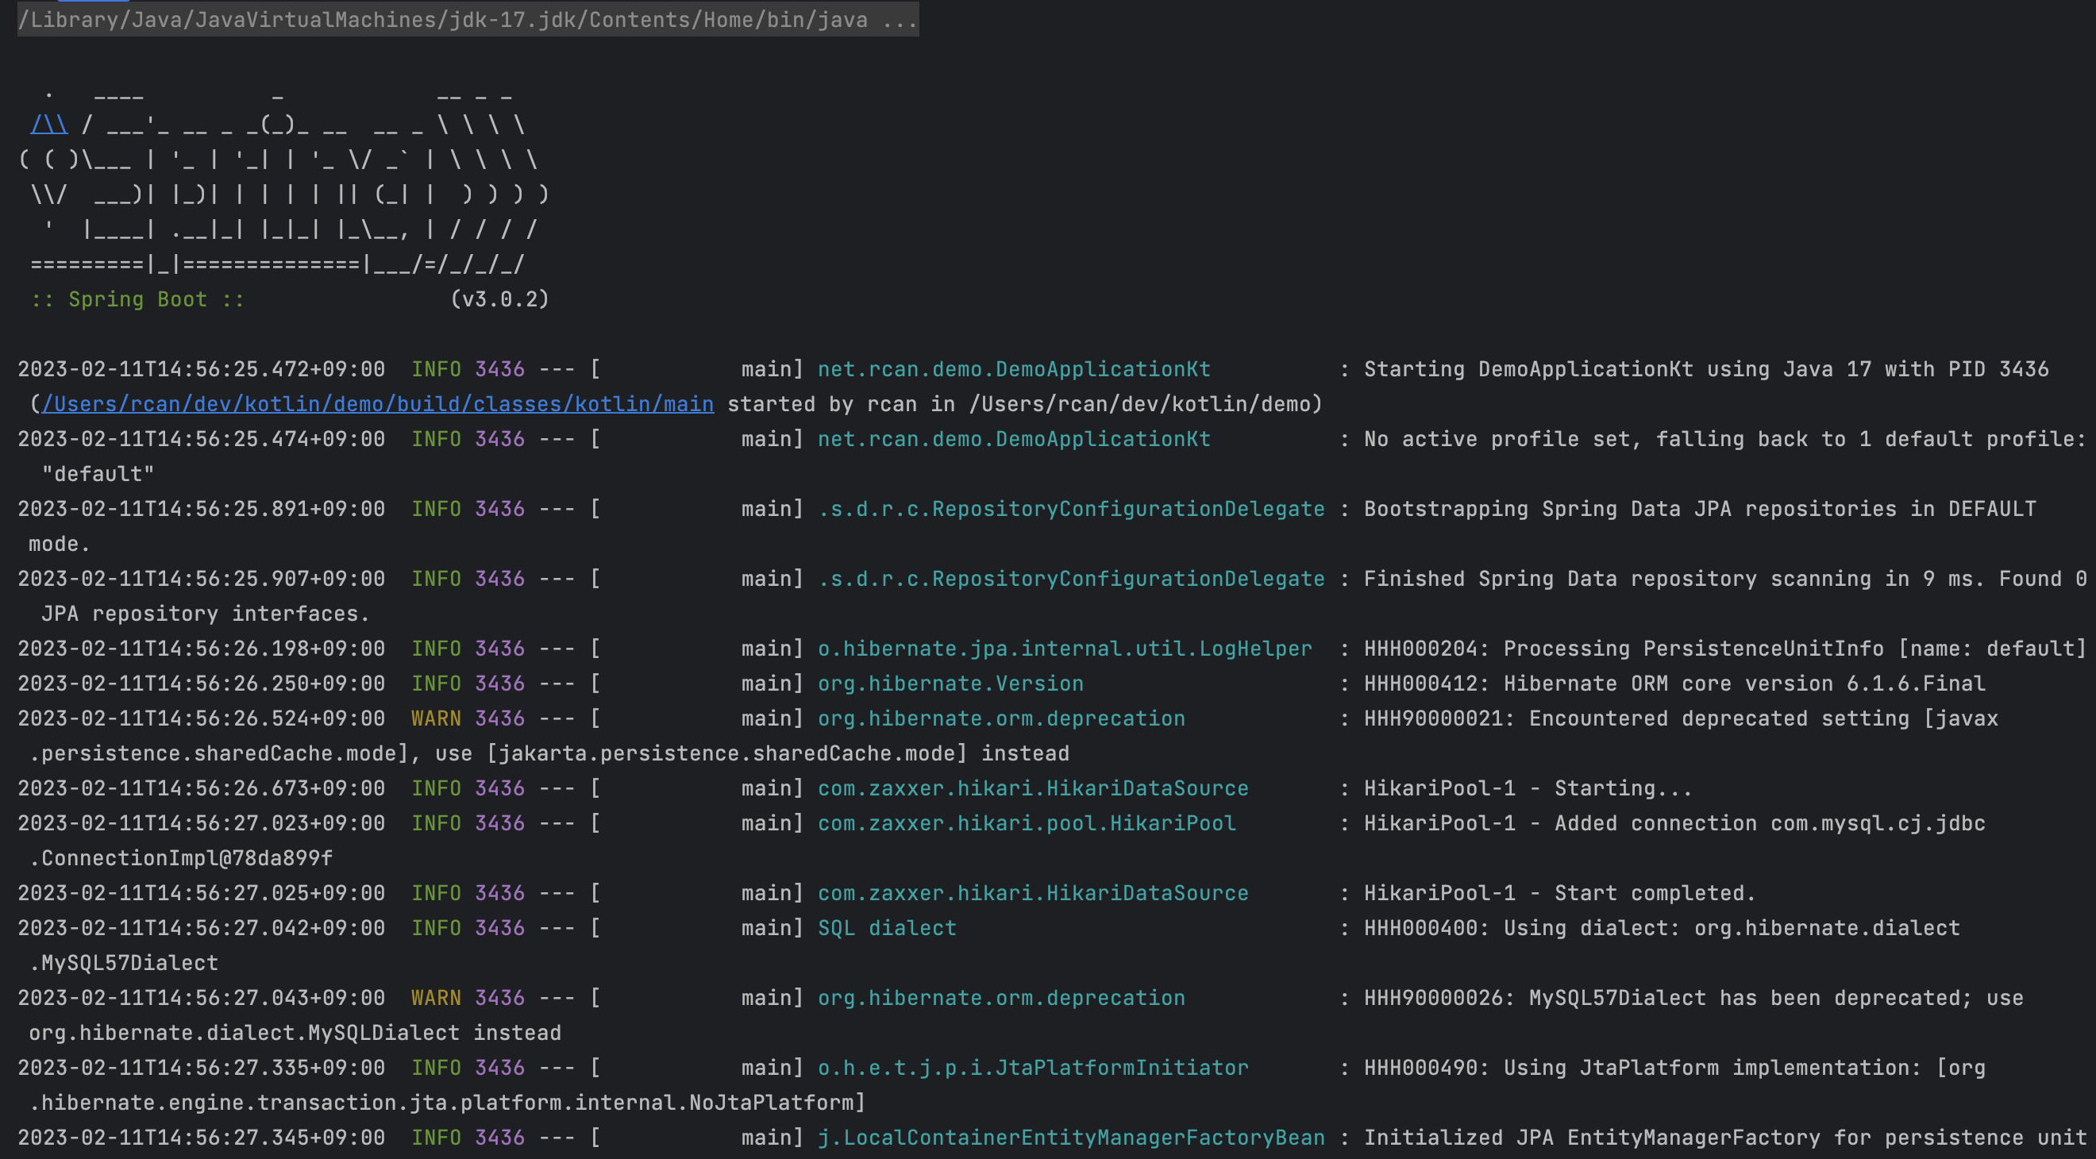Click WARN label on HHH90000026 line
The image size is (2096, 1159).
(x=435, y=998)
